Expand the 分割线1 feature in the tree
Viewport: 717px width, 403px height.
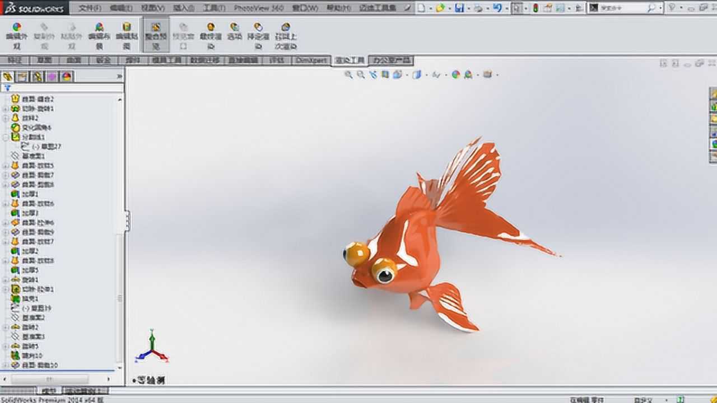5,136
